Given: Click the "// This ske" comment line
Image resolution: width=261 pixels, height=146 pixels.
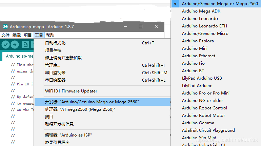Looking at the screenshot, I should 22,65.
